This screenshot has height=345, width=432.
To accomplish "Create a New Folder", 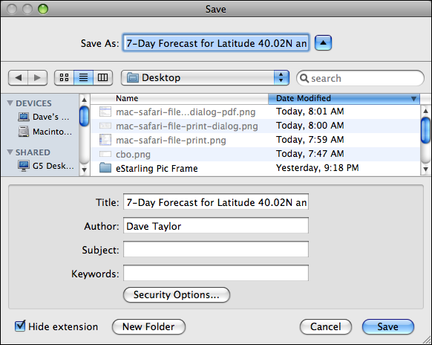I will point(148,327).
